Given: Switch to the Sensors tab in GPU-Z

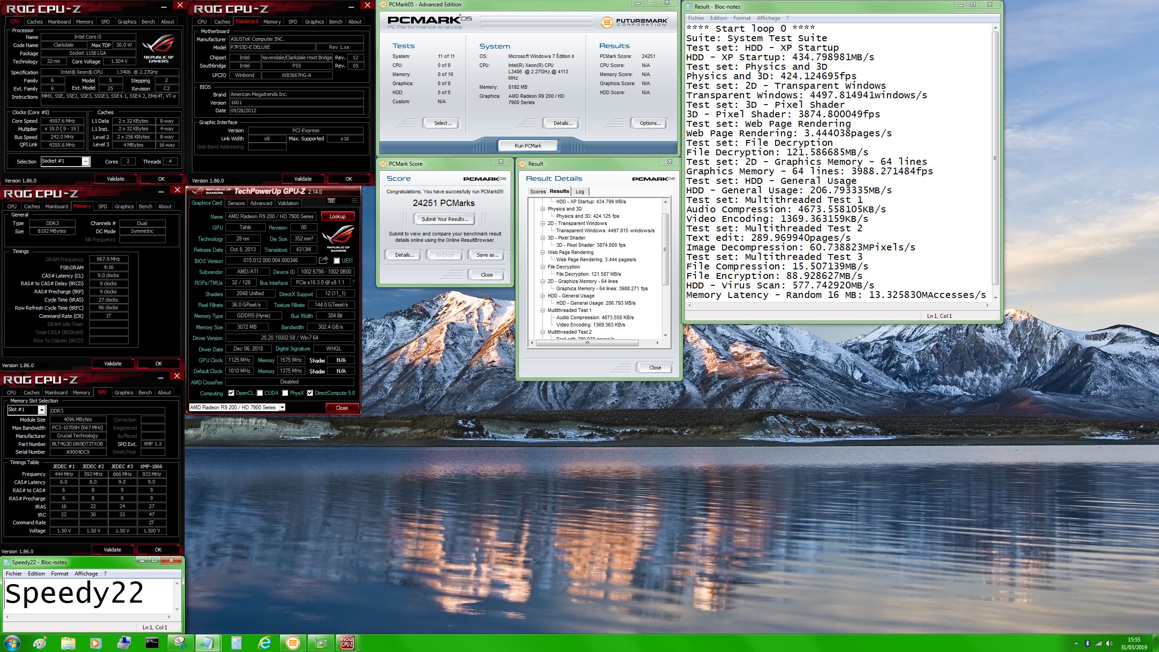Looking at the screenshot, I should tap(236, 203).
